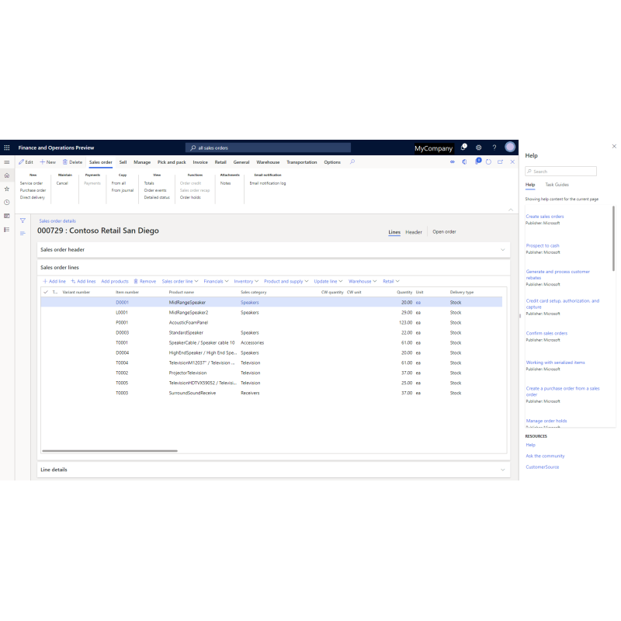This screenshot has height=621, width=621.
Task: Click the all sales orders search box
Action: 268,147
